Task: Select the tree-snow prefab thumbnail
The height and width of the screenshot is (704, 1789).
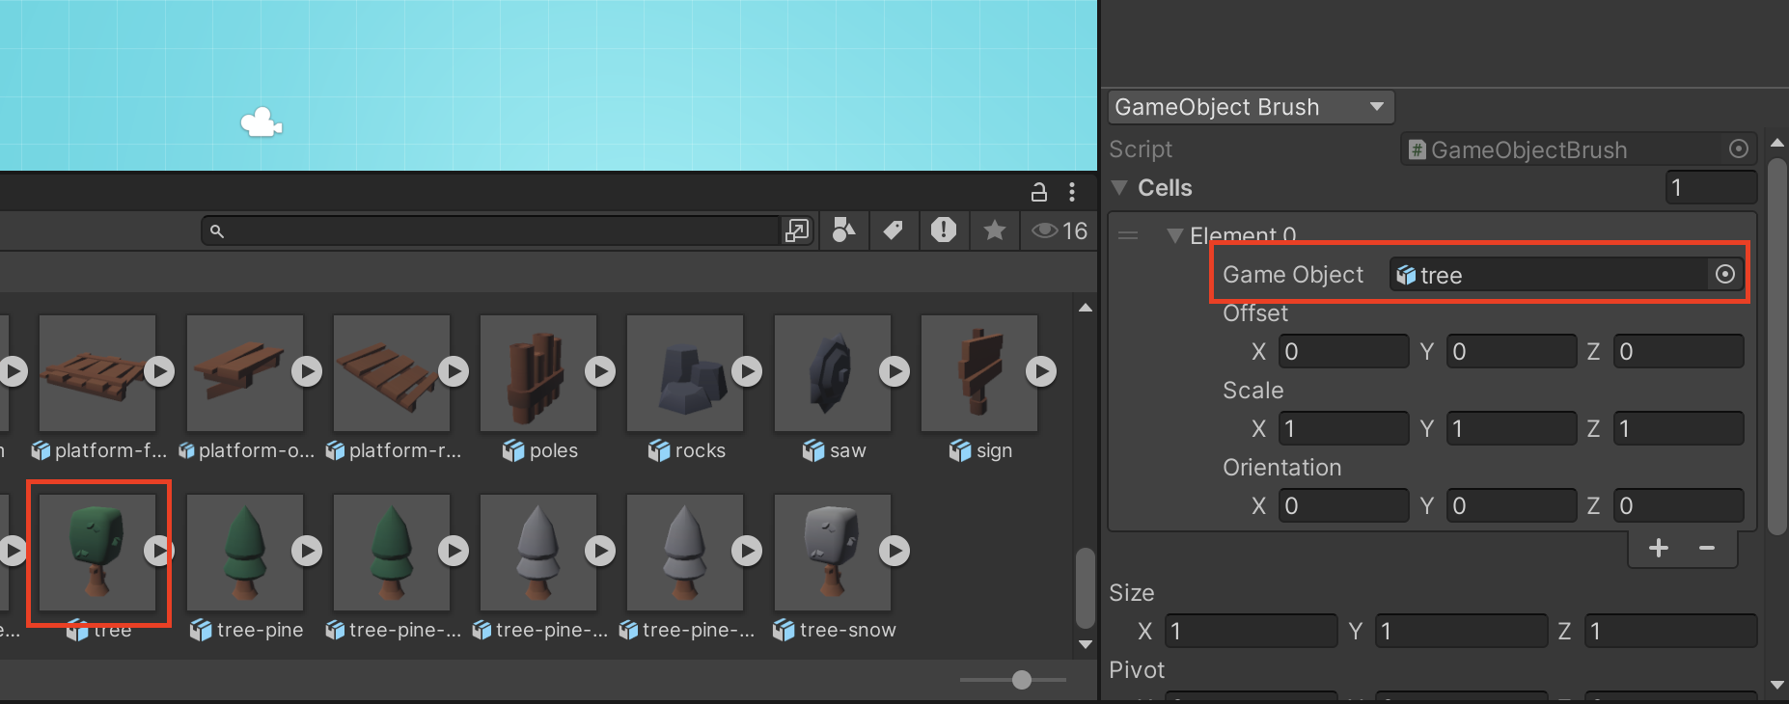Action: pyautogui.click(x=832, y=552)
